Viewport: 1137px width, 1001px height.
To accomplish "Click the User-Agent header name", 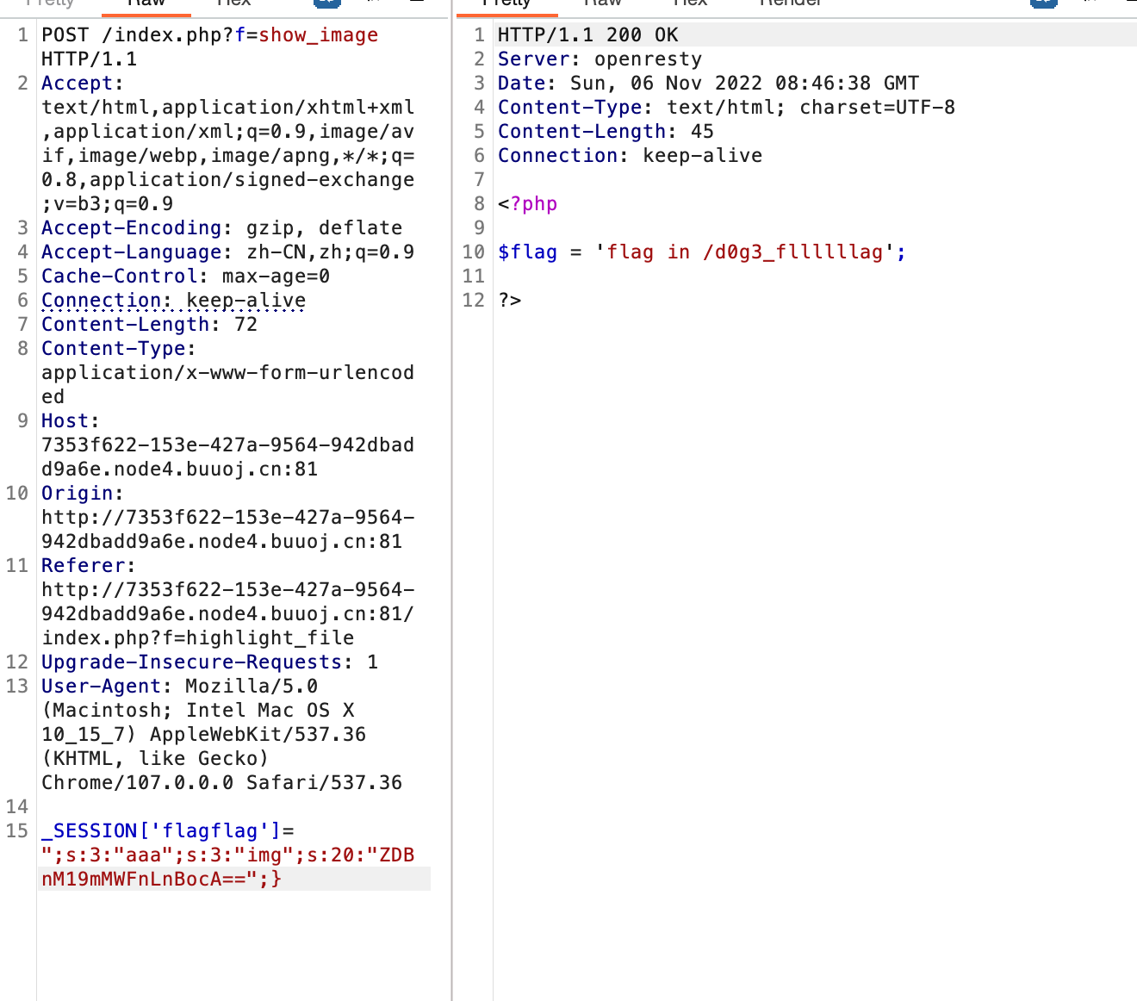I will pos(102,687).
